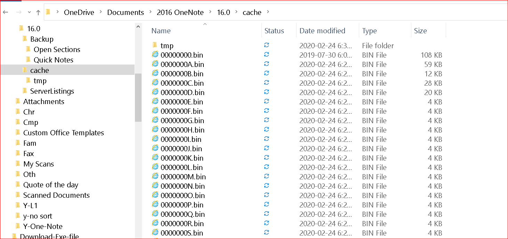Click the Download-Exe-file folder icon
This screenshot has height=239, width=508.
[15, 236]
